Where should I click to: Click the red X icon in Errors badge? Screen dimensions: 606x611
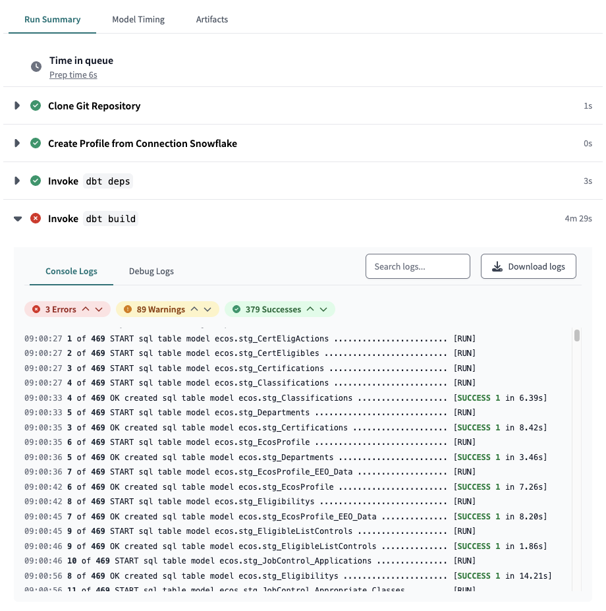36,309
